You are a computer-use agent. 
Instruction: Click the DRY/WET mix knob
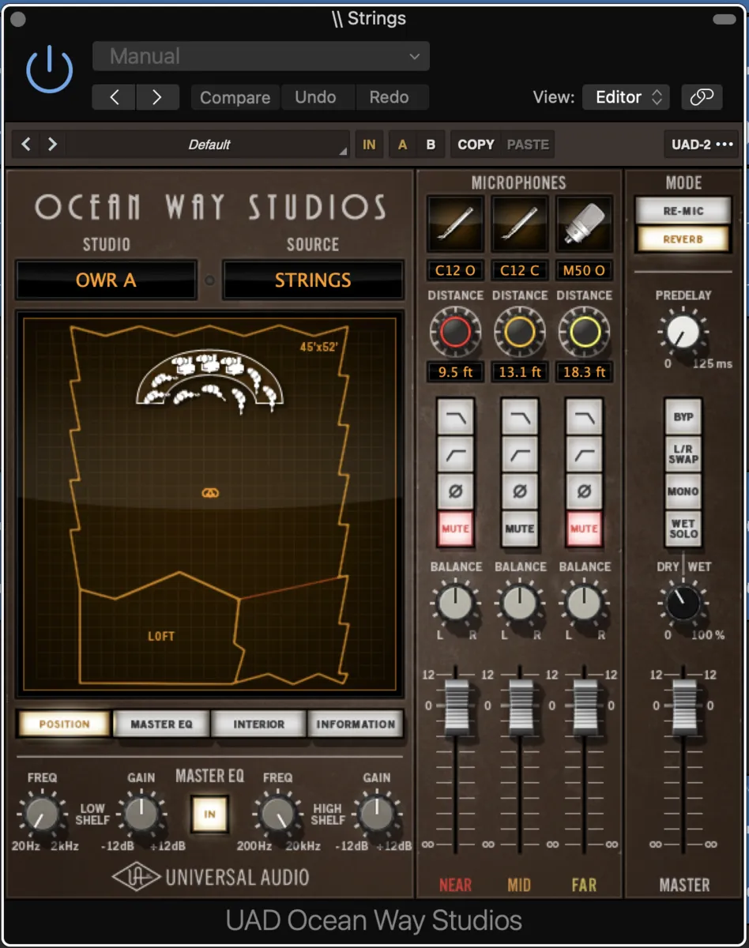[x=683, y=604]
